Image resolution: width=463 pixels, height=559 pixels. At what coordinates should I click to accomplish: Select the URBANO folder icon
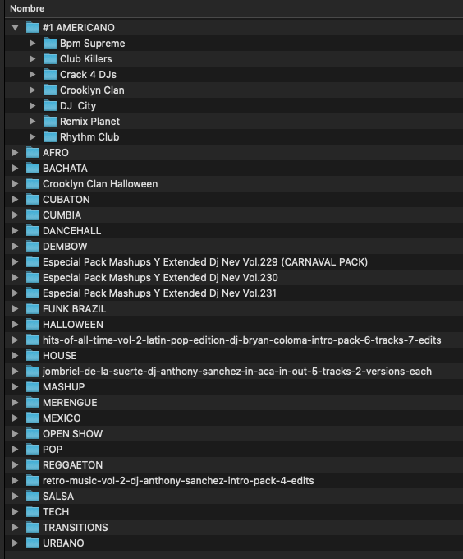click(33, 543)
